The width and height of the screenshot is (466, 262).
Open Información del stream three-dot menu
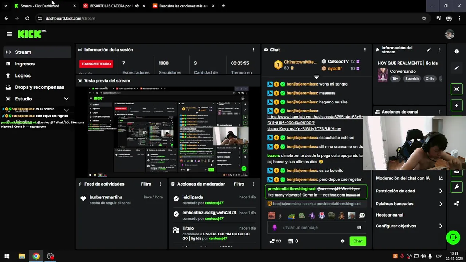(x=439, y=50)
